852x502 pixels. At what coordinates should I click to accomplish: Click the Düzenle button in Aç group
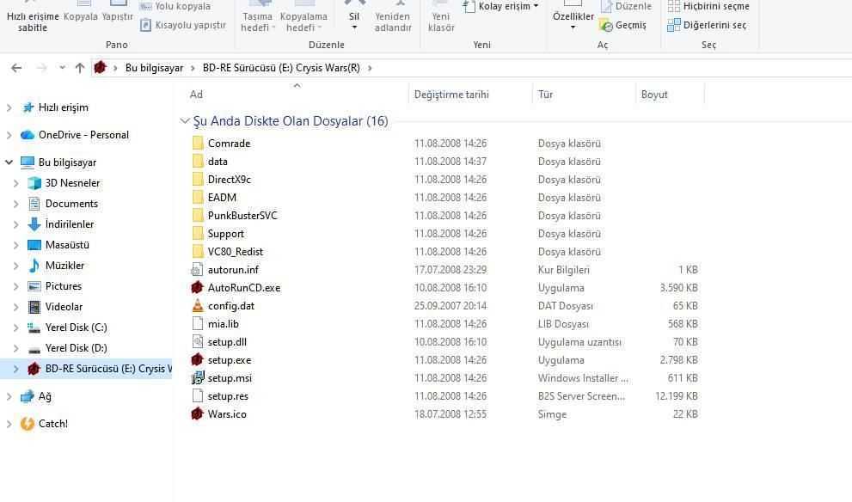(626, 7)
